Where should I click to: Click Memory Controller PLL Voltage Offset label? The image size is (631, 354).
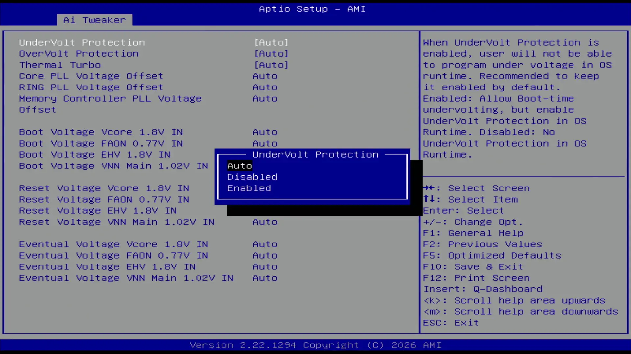tap(110, 99)
